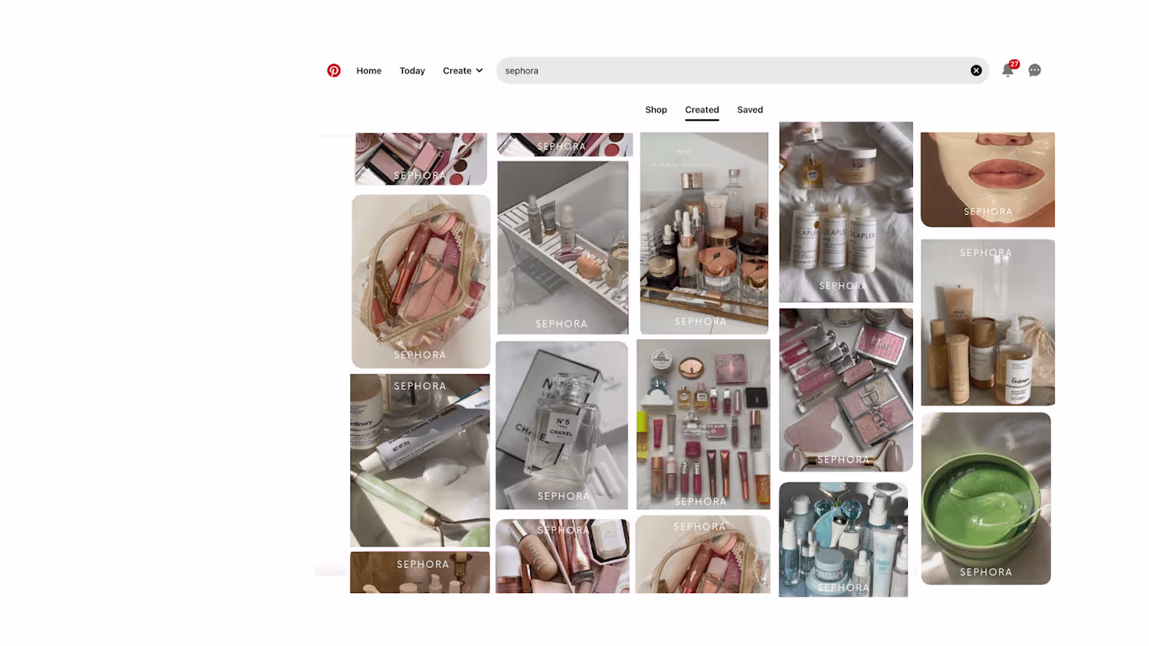This screenshot has width=1149, height=646.
Task: Open the lip mask face pin
Action: (x=987, y=180)
